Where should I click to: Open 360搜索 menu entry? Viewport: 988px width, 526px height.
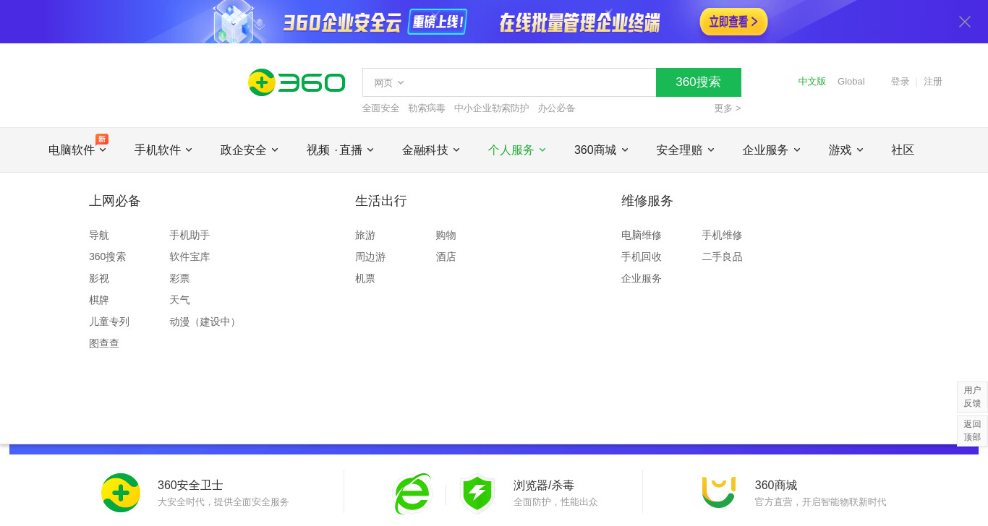click(x=108, y=257)
